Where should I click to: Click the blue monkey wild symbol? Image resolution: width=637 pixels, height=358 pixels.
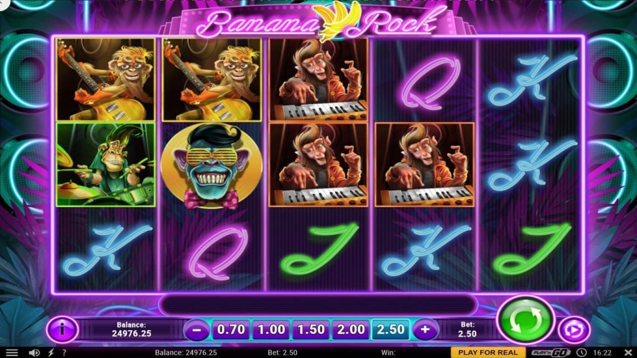click(212, 165)
